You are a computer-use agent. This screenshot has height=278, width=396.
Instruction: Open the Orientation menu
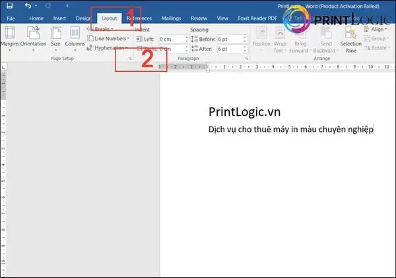[34, 38]
